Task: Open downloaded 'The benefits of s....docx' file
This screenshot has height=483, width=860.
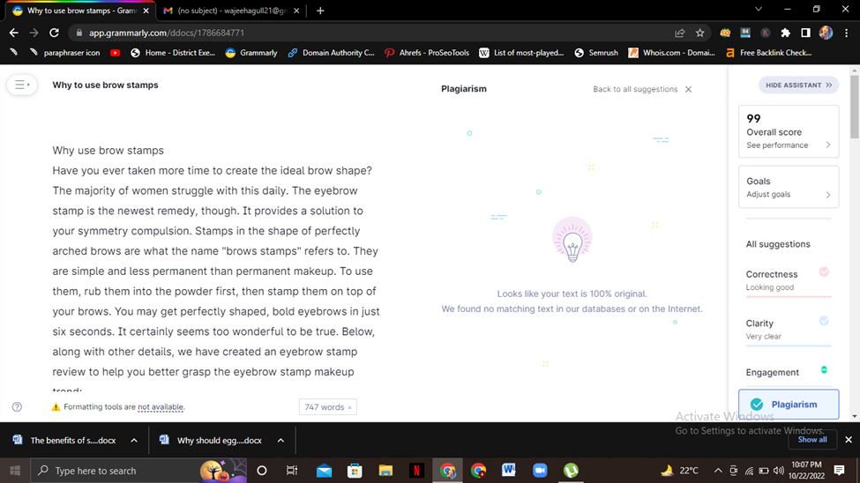Action: tap(64, 440)
